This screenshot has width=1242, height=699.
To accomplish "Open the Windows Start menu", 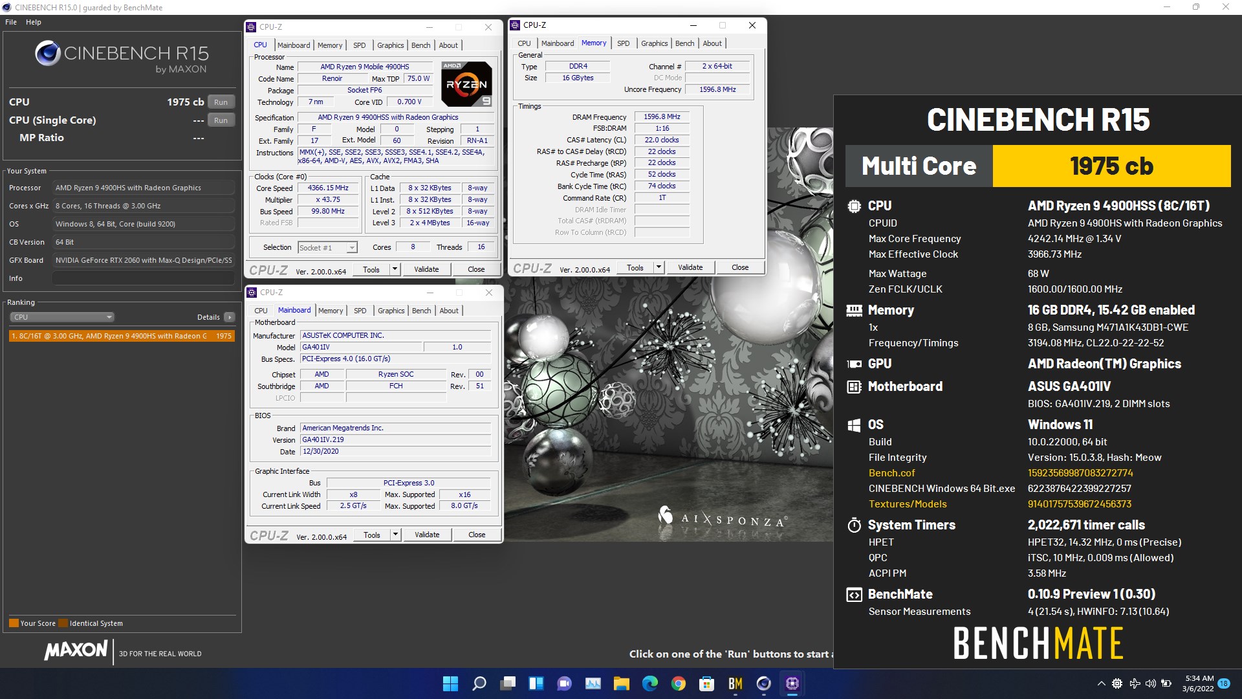I will click(x=450, y=683).
